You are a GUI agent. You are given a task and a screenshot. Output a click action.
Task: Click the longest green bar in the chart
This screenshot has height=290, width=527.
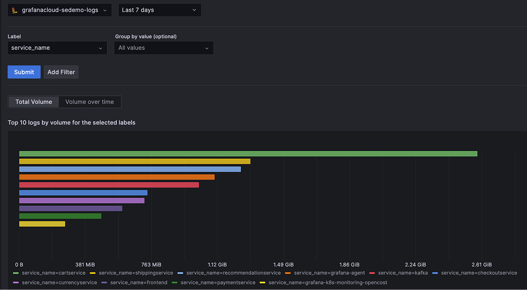point(246,153)
